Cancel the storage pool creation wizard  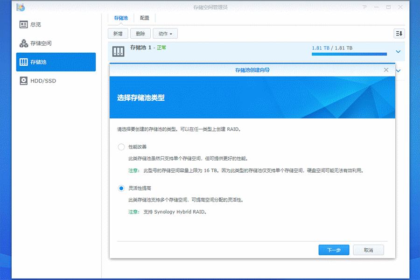coord(369,250)
